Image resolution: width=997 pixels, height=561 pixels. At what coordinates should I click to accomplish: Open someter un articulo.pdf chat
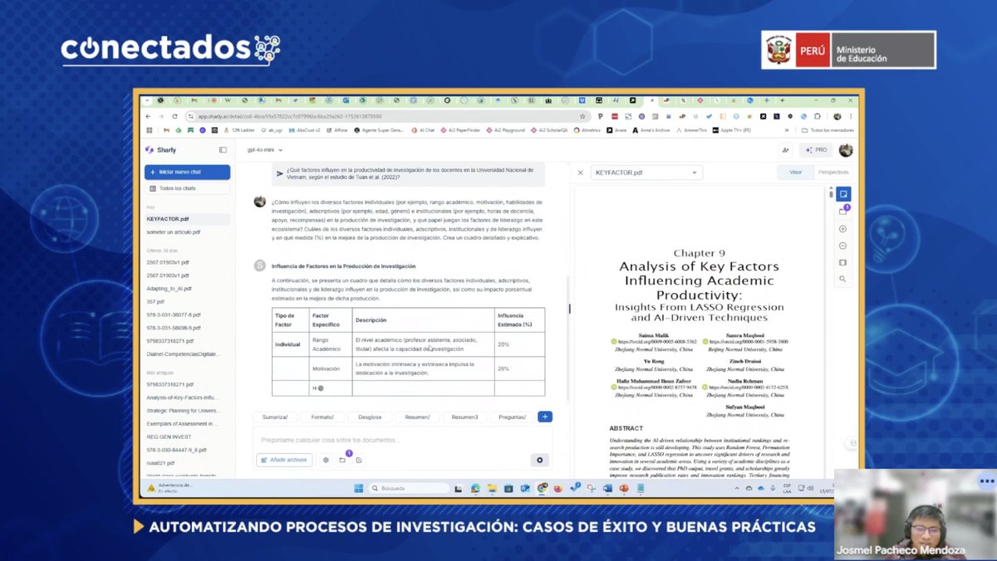(x=174, y=232)
